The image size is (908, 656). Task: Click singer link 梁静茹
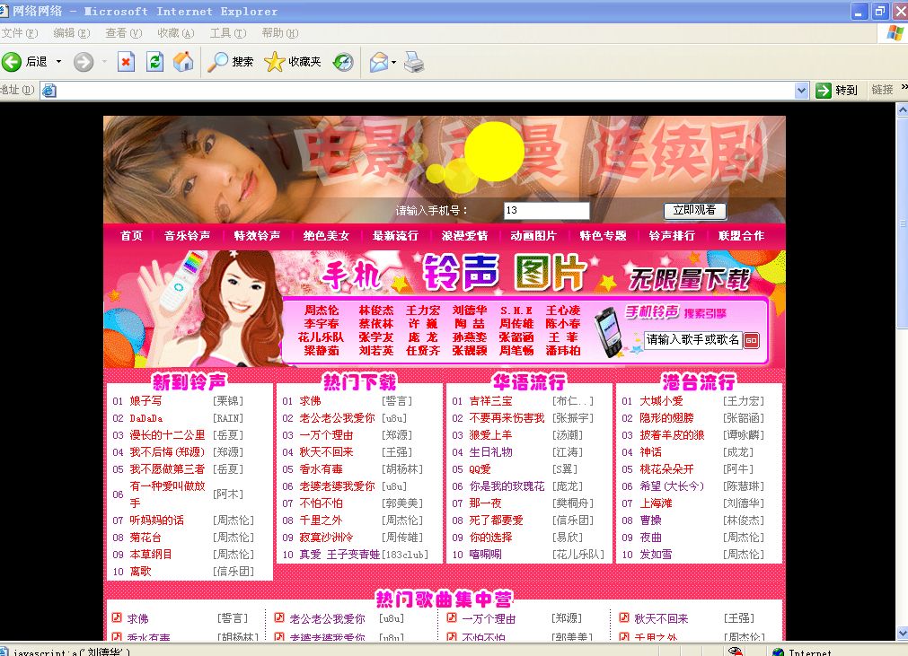(322, 350)
